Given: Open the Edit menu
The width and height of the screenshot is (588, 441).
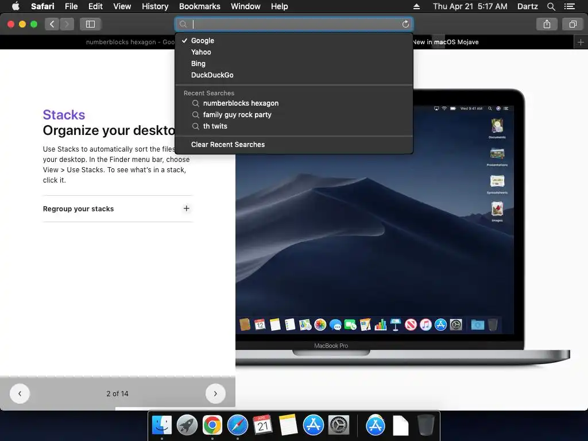Looking at the screenshot, I should [95, 6].
